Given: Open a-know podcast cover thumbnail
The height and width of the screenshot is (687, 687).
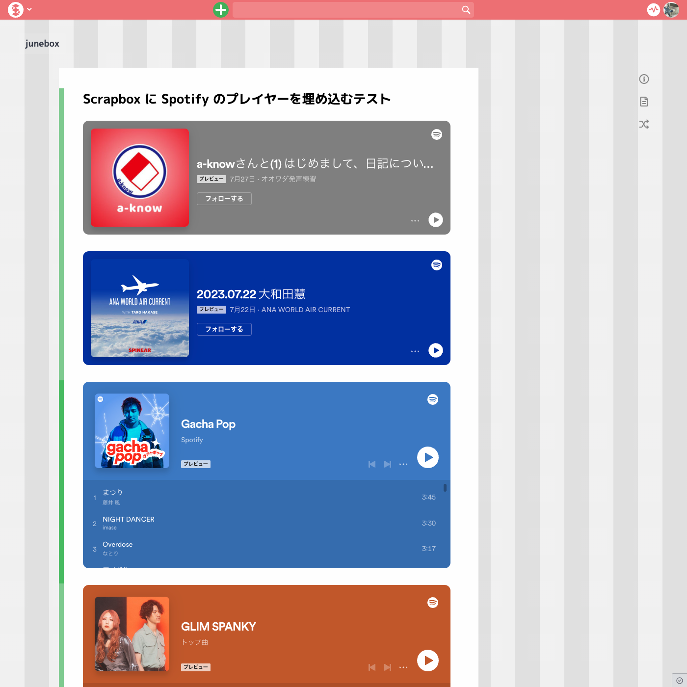Looking at the screenshot, I should click(x=140, y=178).
